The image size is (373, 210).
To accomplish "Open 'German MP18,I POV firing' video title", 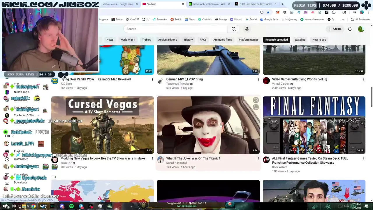I will [x=184, y=79].
